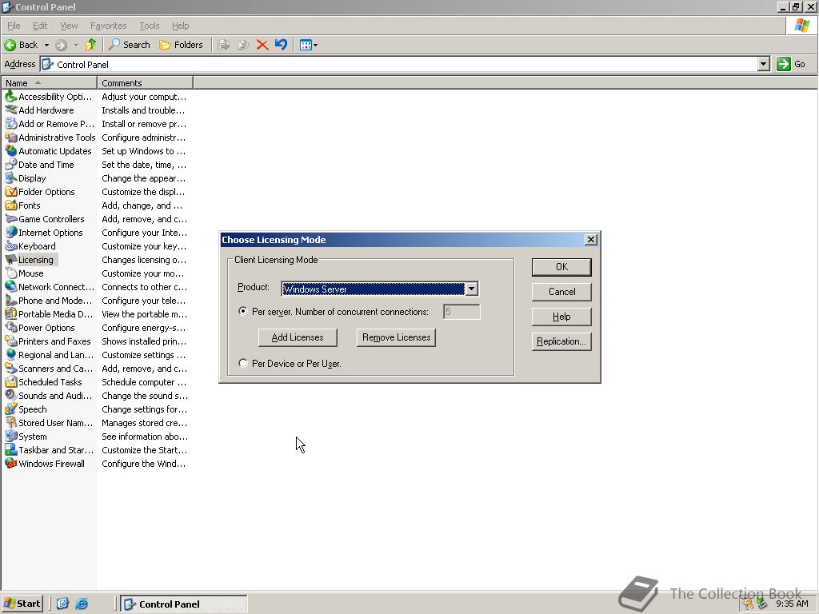Select the Windows Firewall icon
This screenshot has width=819, height=614.
click(11, 463)
